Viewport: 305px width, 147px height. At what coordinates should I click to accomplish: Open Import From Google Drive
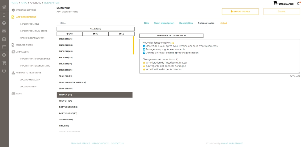point(35,59)
